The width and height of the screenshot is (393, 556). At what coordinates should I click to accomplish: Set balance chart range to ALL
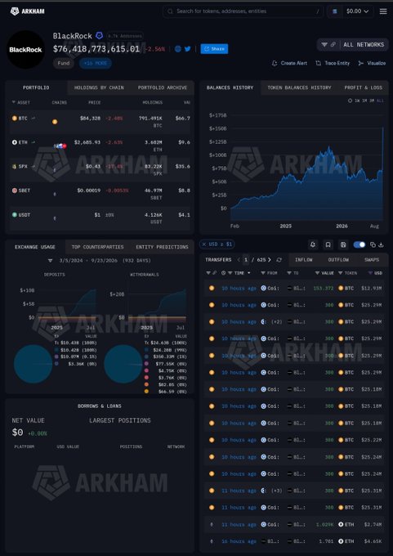(380, 101)
